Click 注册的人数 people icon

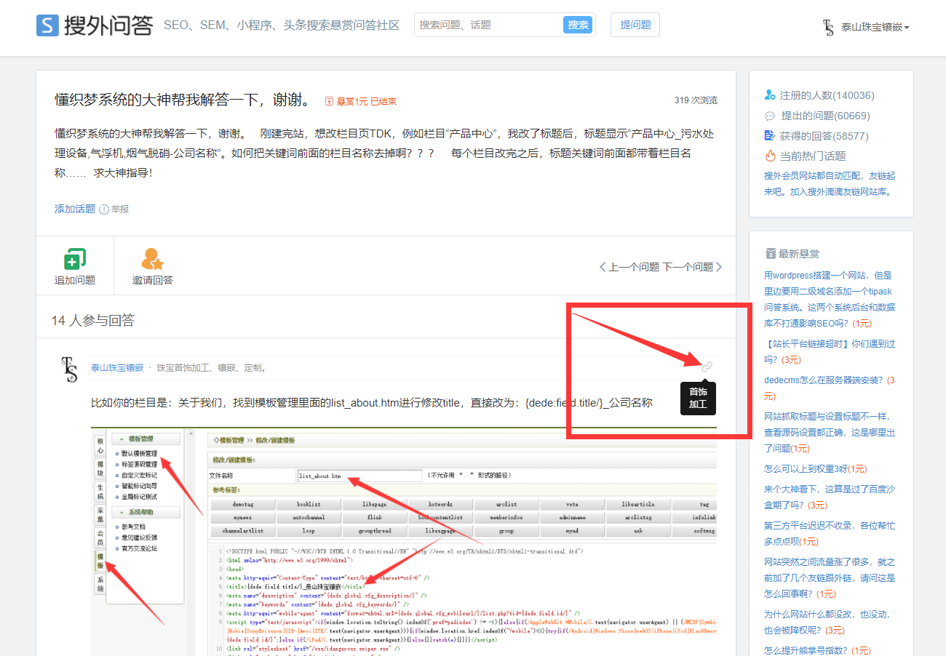pos(770,95)
